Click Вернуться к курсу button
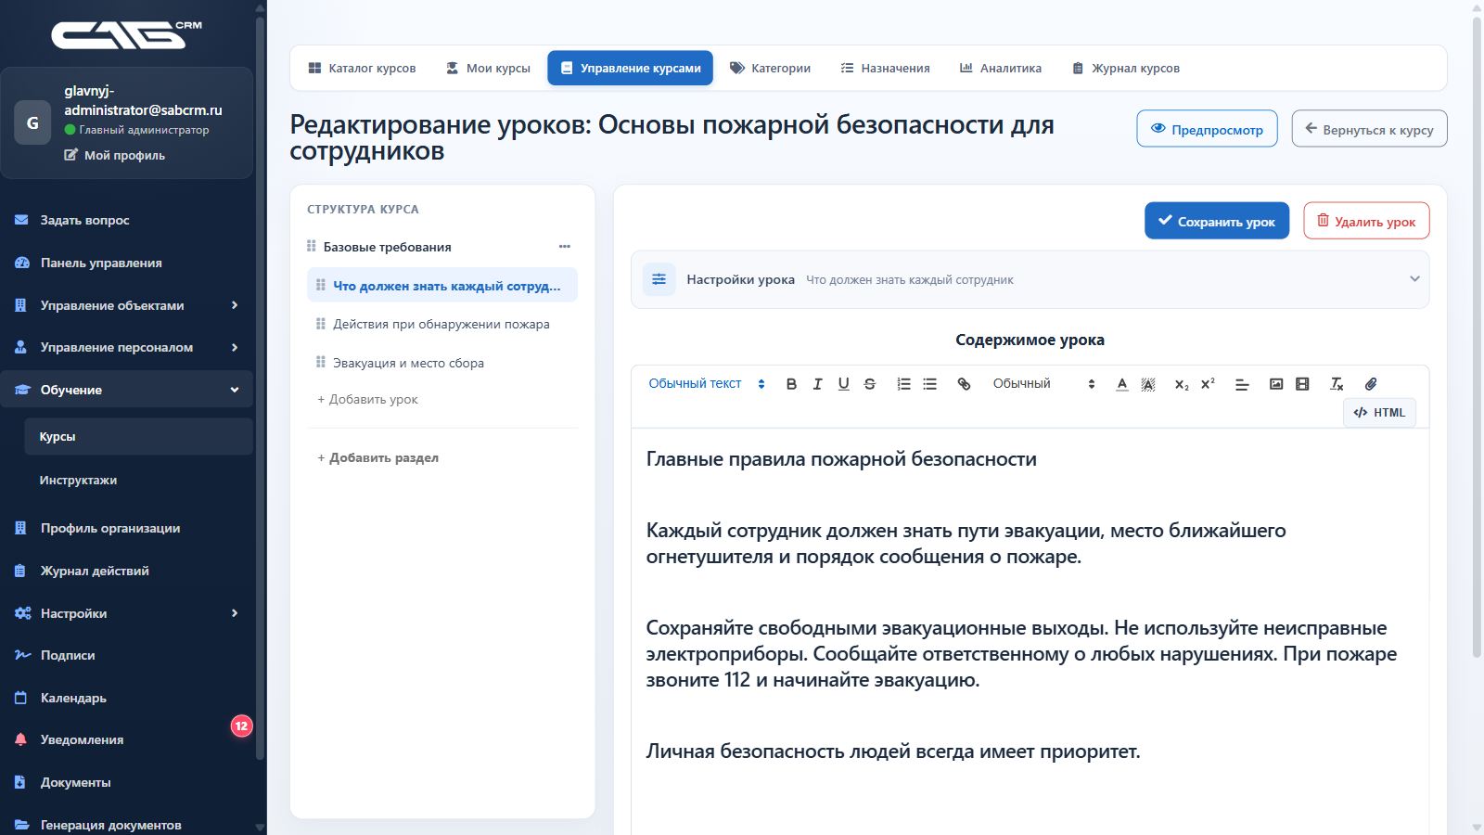Screen dimensions: 1484x835 pos(1369,129)
